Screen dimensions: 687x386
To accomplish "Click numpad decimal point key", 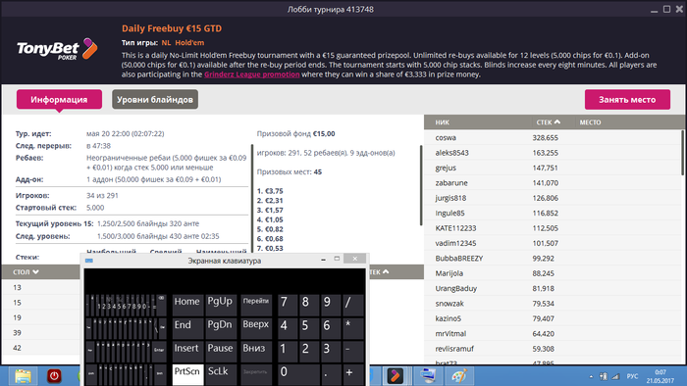I will [x=331, y=374].
